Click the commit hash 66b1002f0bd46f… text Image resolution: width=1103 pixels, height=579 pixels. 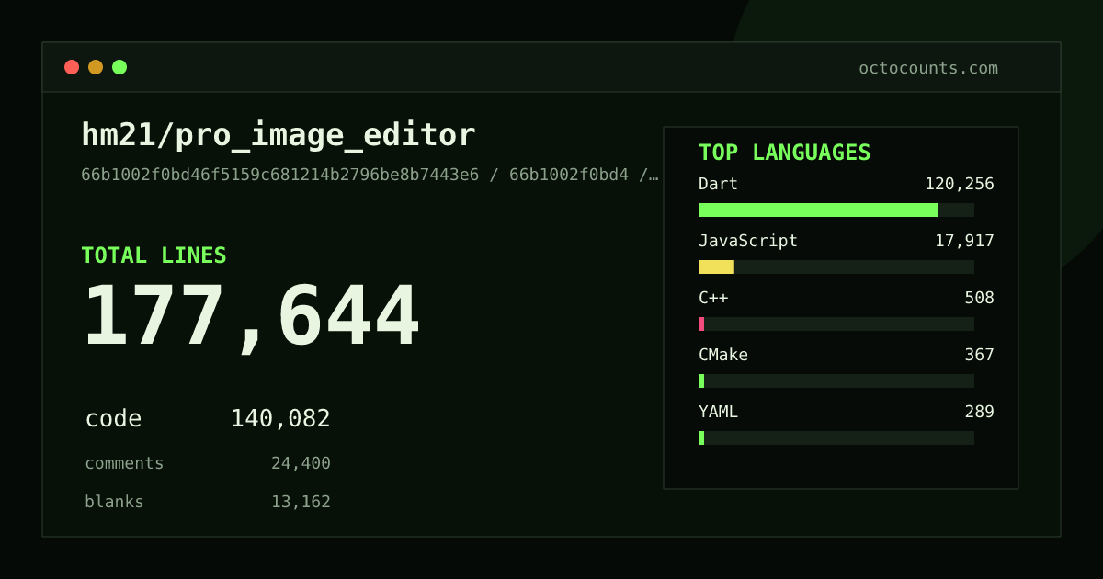coord(370,175)
